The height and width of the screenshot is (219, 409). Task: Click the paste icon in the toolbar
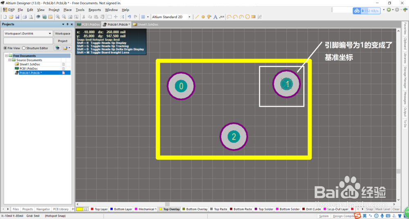(x=96, y=17)
